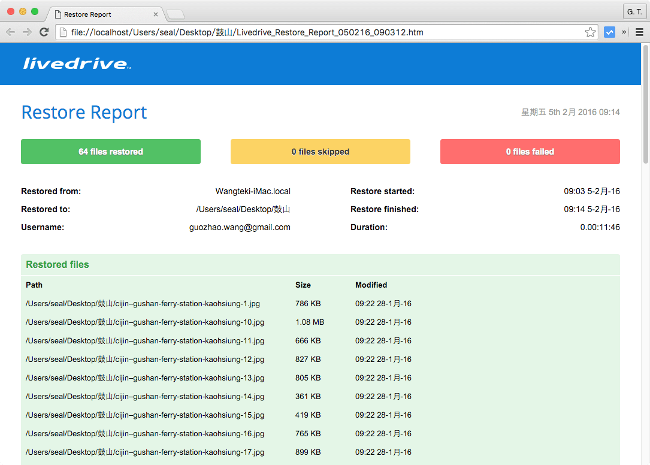Image resolution: width=650 pixels, height=465 pixels.
Task: Click the G. T. profile button
Action: pyautogui.click(x=633, y=12)
